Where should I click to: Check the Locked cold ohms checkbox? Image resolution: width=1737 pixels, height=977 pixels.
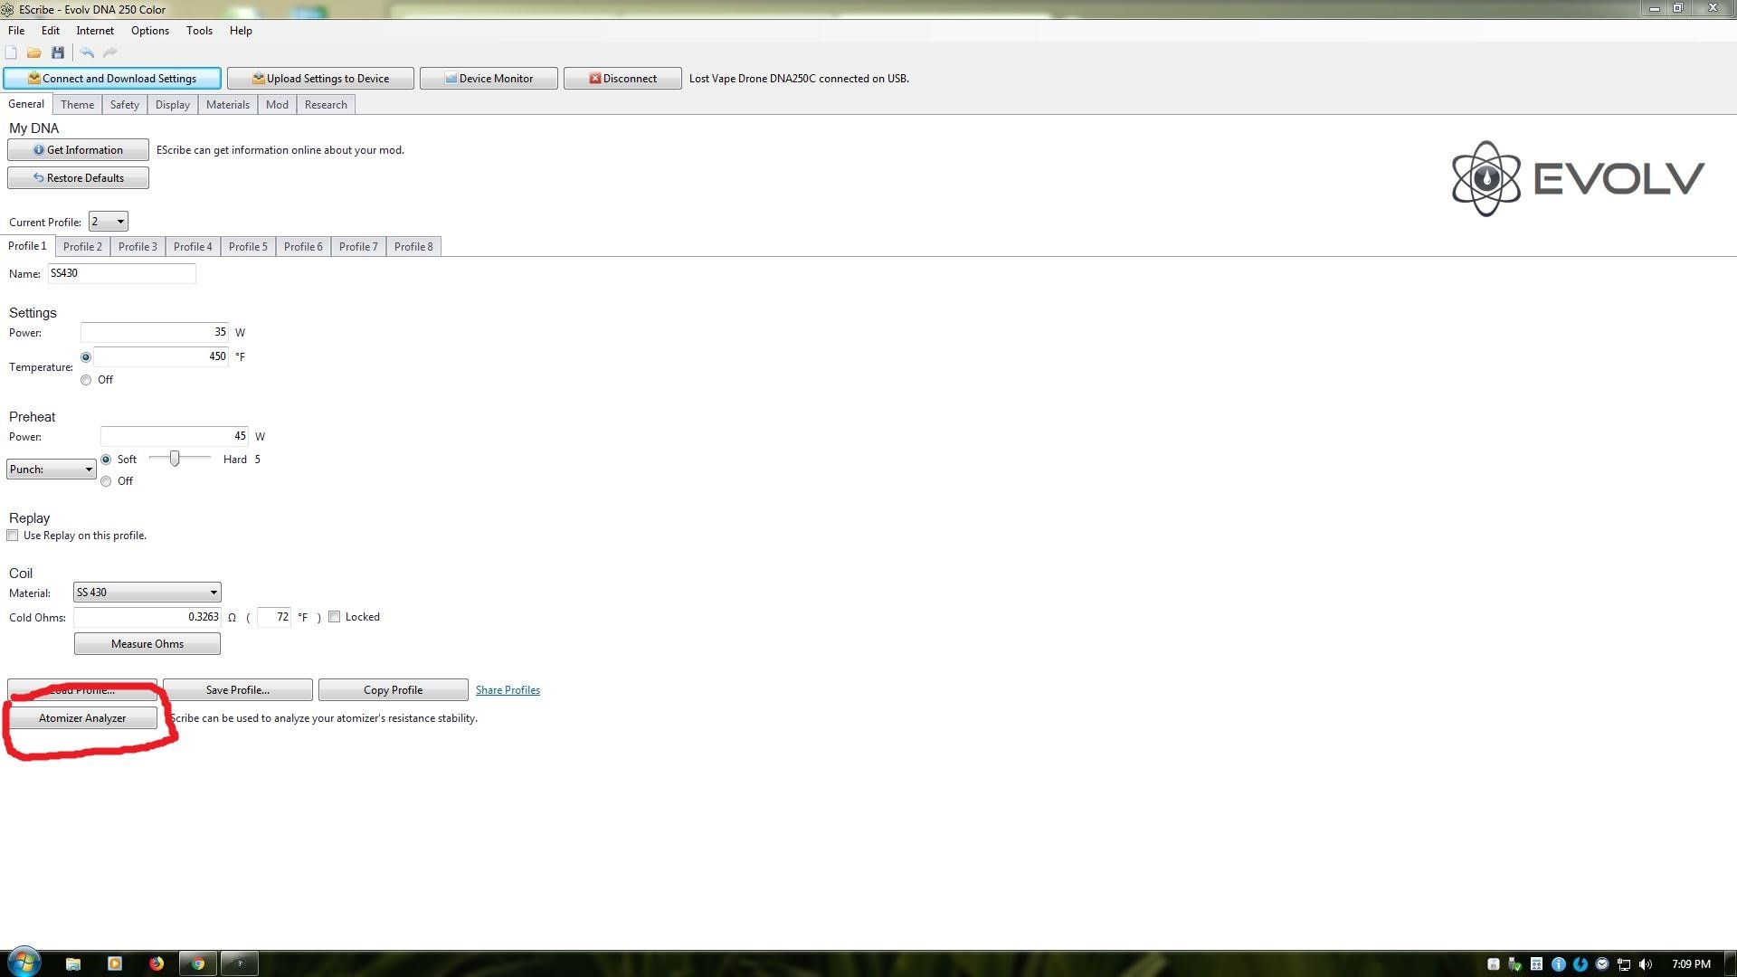coord(335,617)
